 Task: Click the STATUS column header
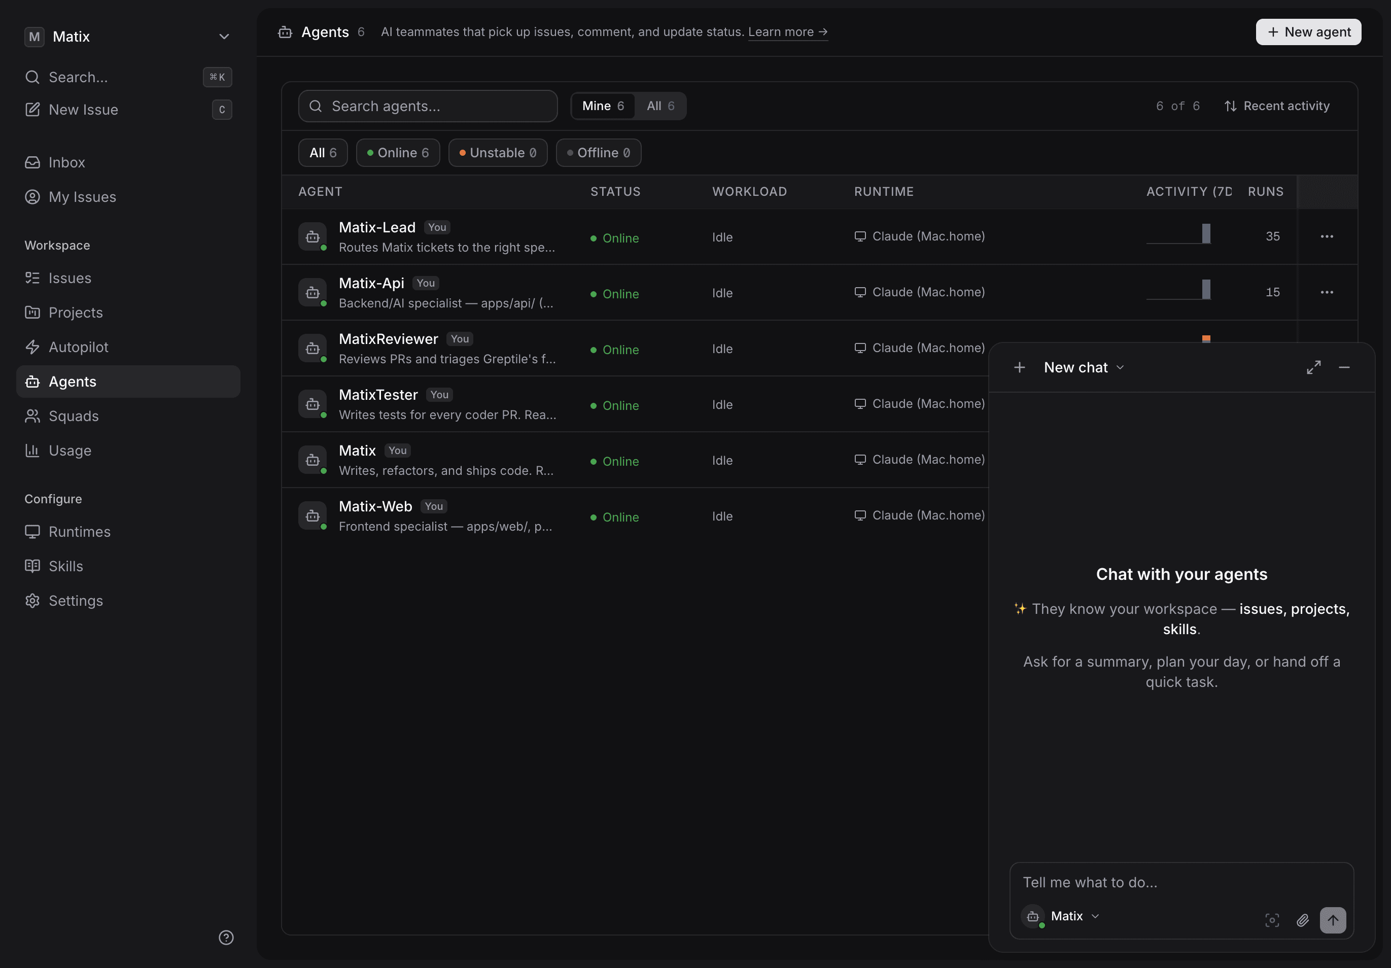[x=615, y=191]
